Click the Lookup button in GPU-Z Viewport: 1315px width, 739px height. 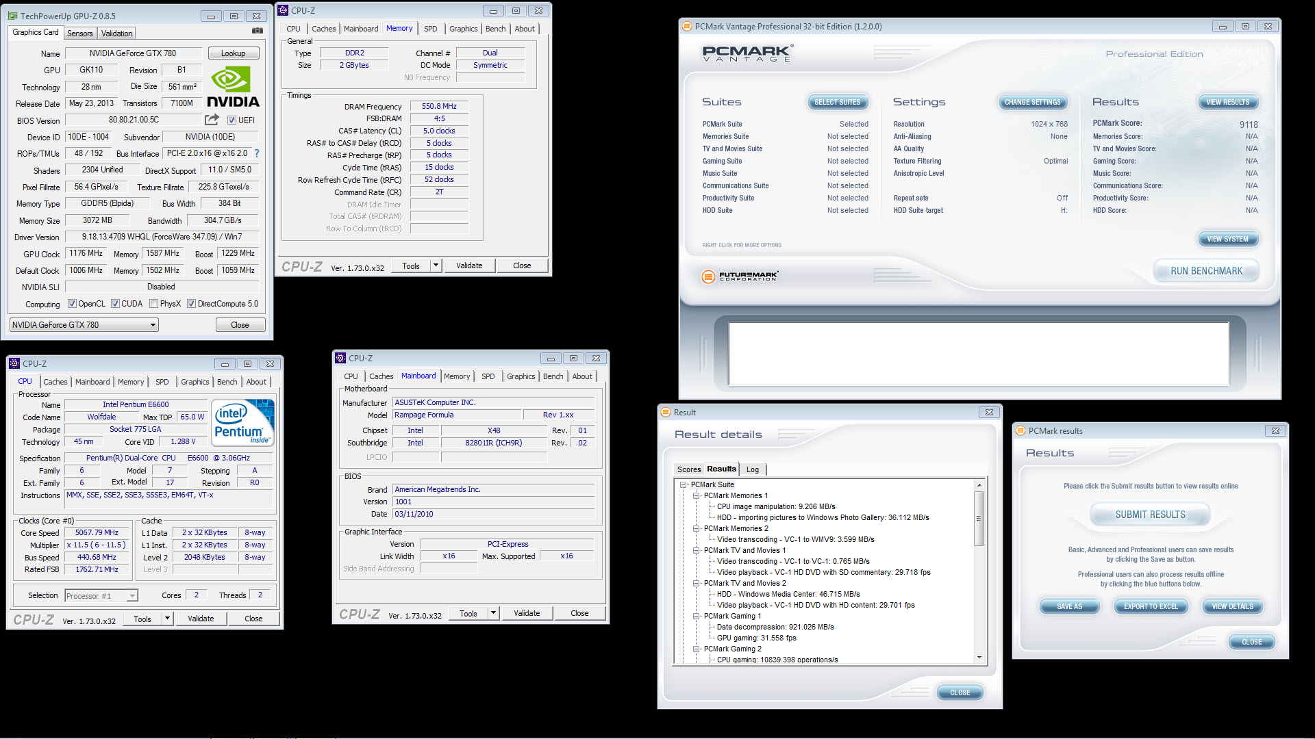point(233,53)
